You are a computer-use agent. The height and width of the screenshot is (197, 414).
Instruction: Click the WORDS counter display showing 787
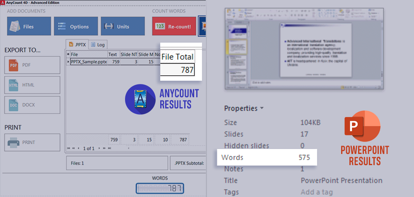160,189
